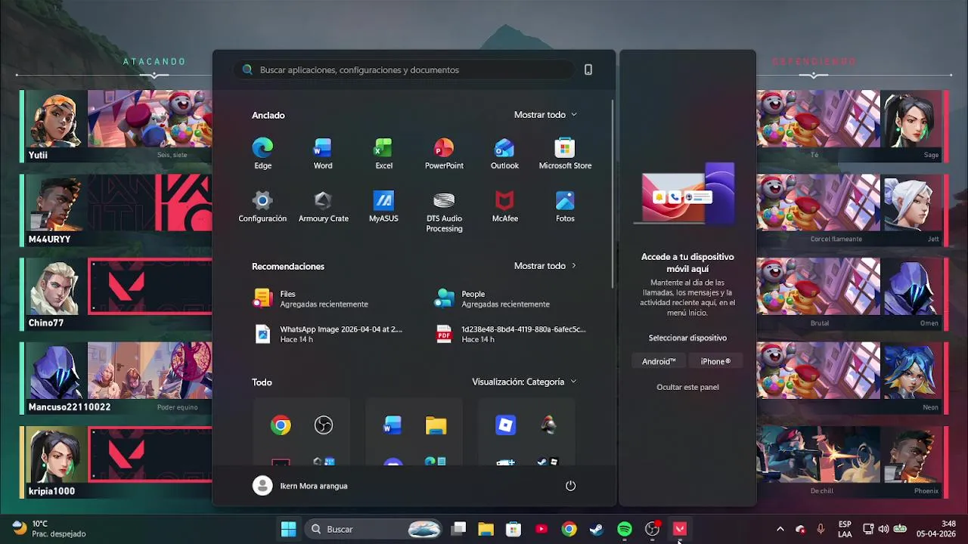
Task: Open Spotify from the taskbar
Action: click(x=624, y=529)
